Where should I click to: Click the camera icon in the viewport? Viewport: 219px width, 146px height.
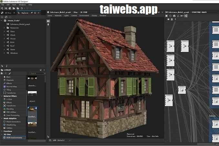48,21
